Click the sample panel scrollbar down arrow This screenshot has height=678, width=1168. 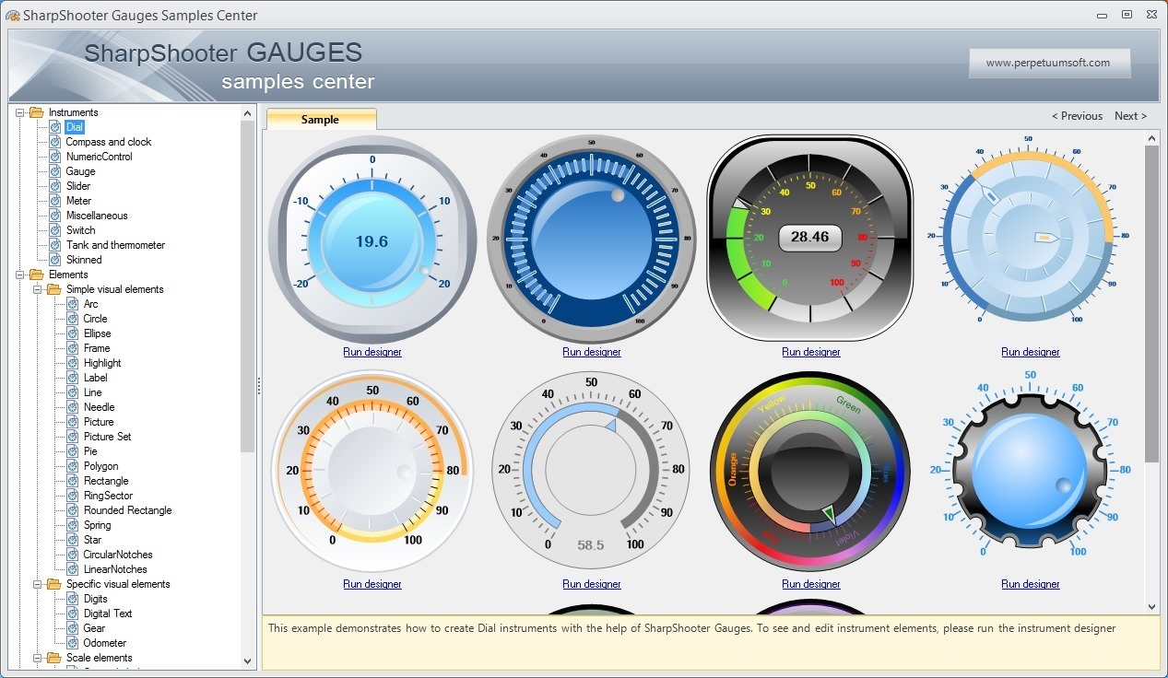[1152, 606]
